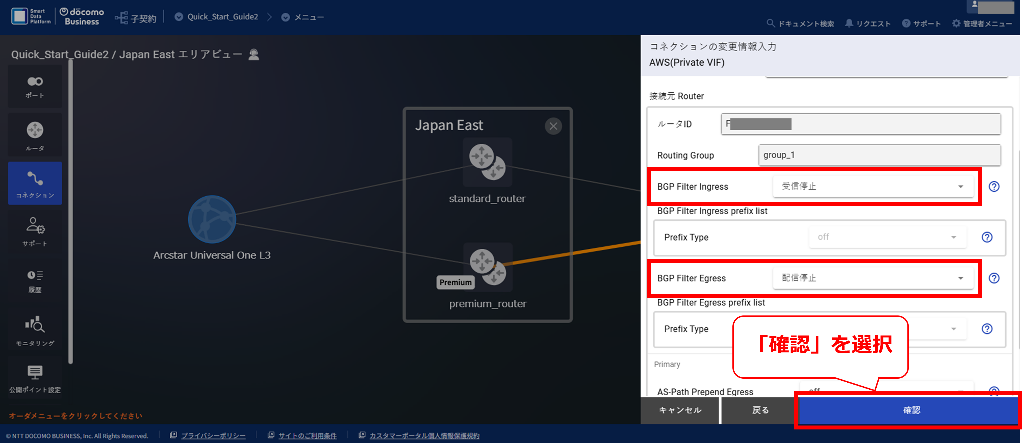Expand the BGP Filter Egress dropdown
Image resolution: width=1022 pixels, height=443 pixels.
(873, 278)
